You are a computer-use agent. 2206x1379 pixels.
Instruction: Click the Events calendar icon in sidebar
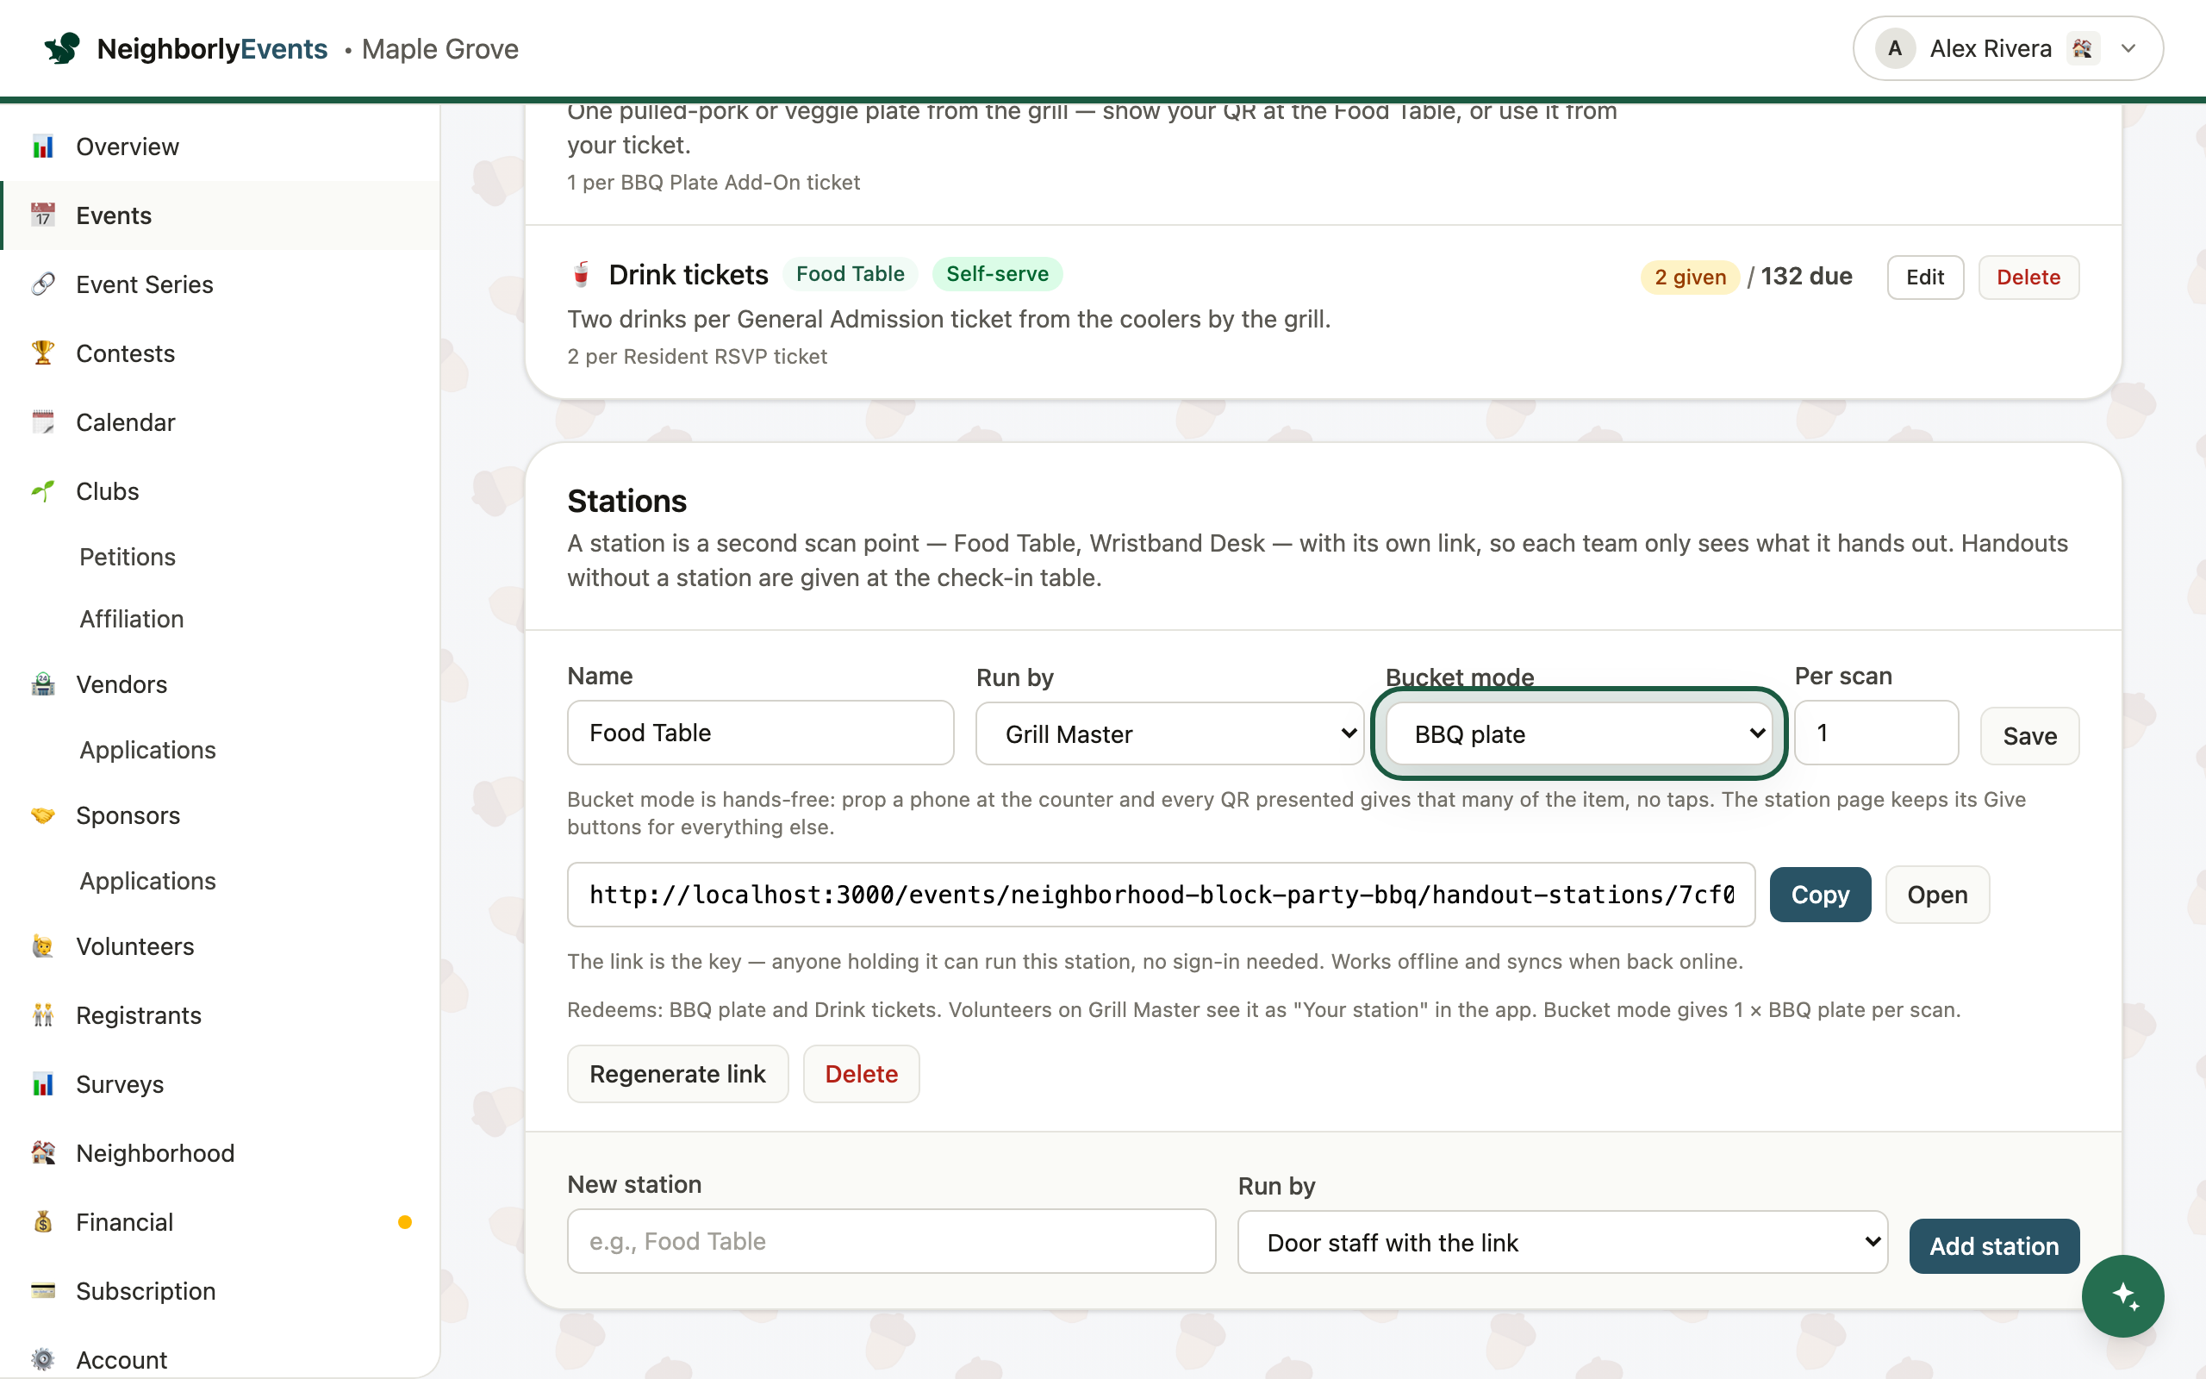click(x=43, y=215)
